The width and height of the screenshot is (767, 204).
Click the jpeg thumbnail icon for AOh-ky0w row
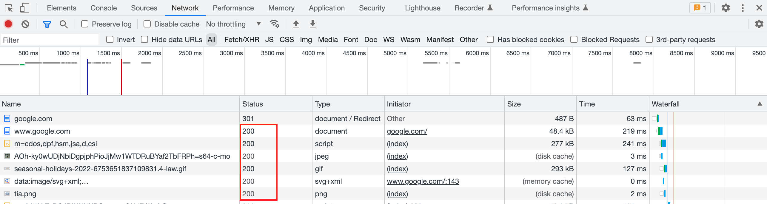(7, 156)
